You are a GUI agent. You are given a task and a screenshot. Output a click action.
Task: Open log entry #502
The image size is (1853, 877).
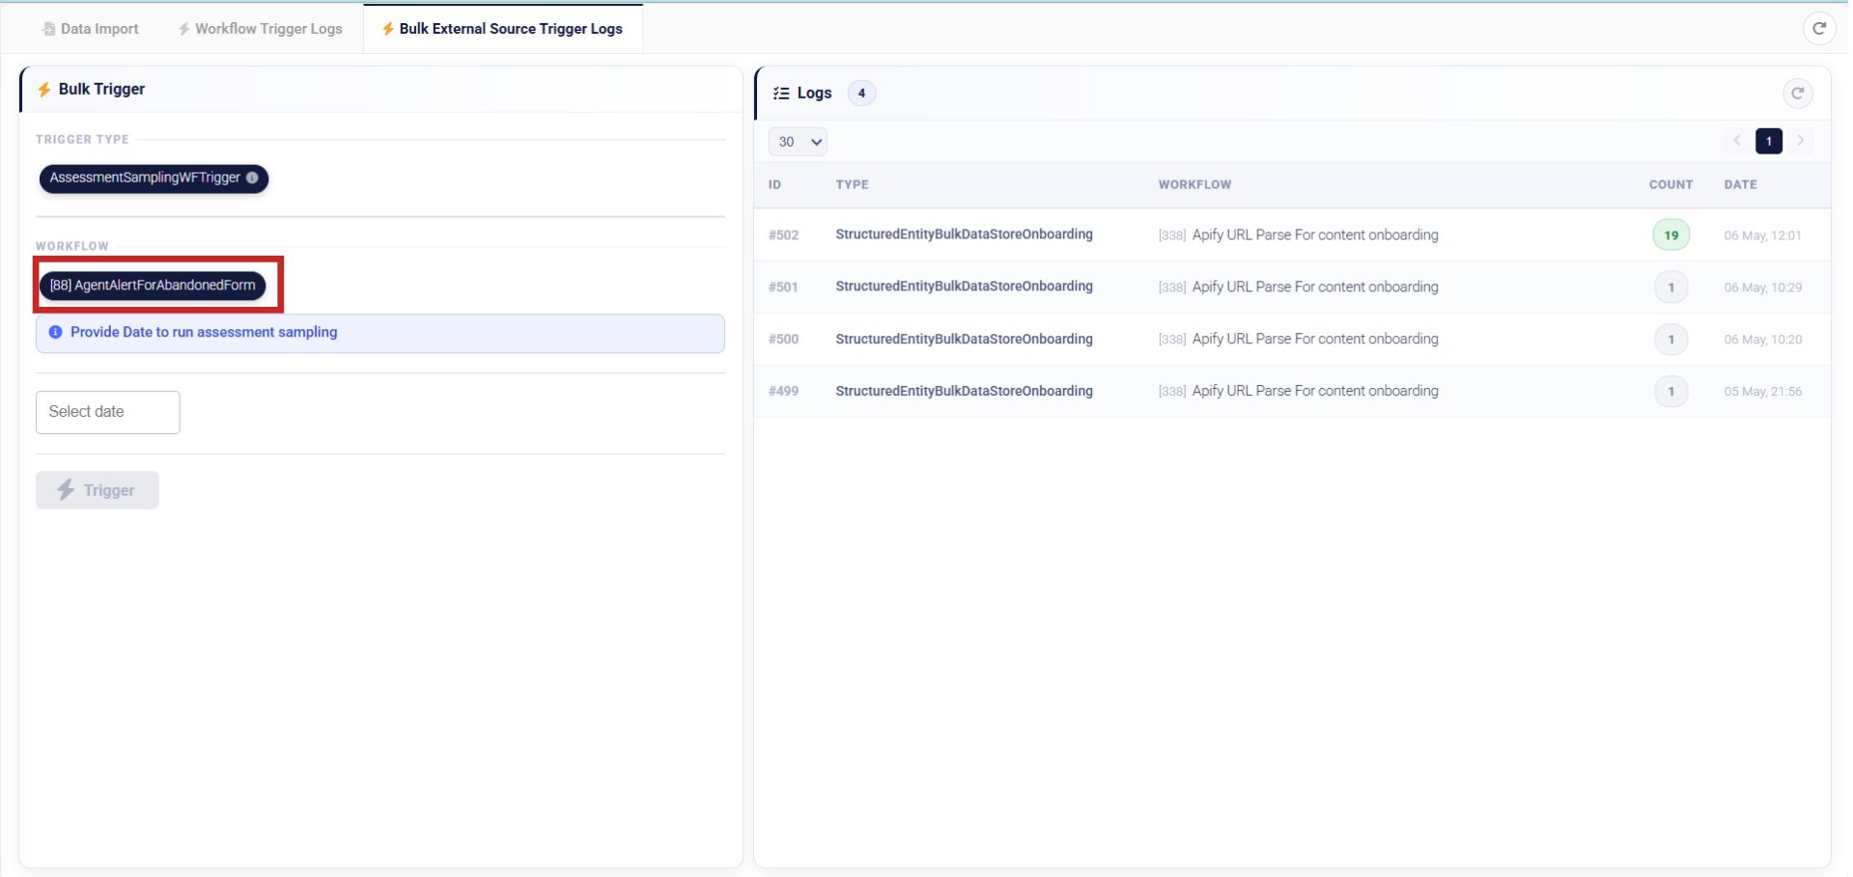(x=1292, y=235)
